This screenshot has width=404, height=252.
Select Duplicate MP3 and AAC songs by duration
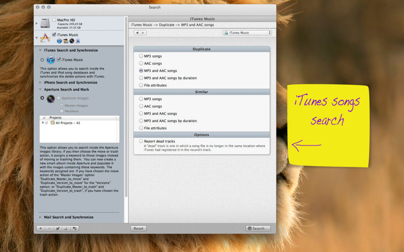click(141, 78)
